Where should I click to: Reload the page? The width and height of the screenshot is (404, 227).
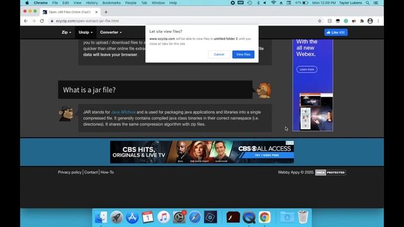click(x=42, y=21)
